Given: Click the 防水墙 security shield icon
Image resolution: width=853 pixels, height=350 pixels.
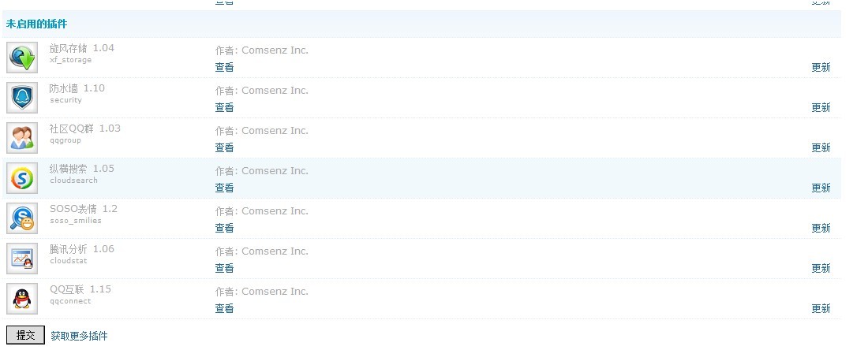Looking at the screenshot, I should [22, 98].
